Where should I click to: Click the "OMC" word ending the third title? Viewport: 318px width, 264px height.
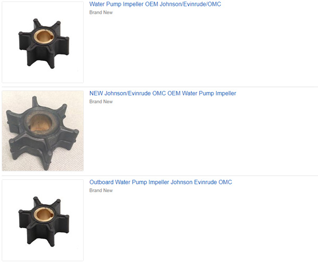[x=225, y=182]
